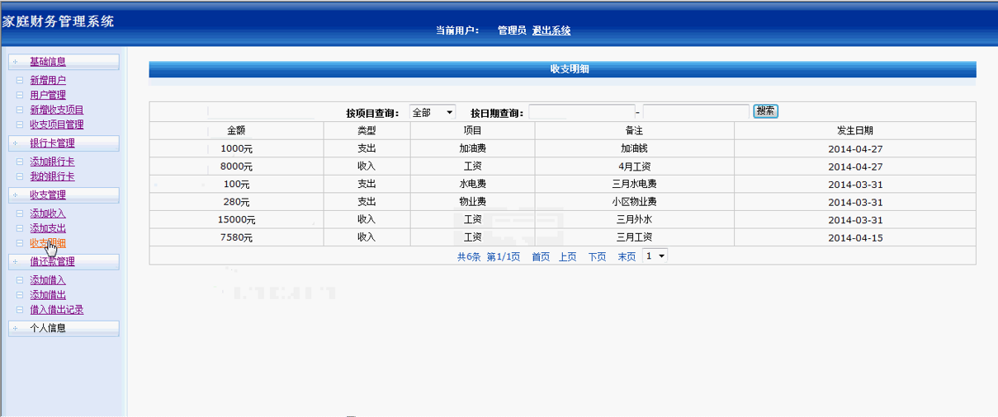Go to 首页 in pagination
This screenshot has height=417, width=998.
click(541, 257)
